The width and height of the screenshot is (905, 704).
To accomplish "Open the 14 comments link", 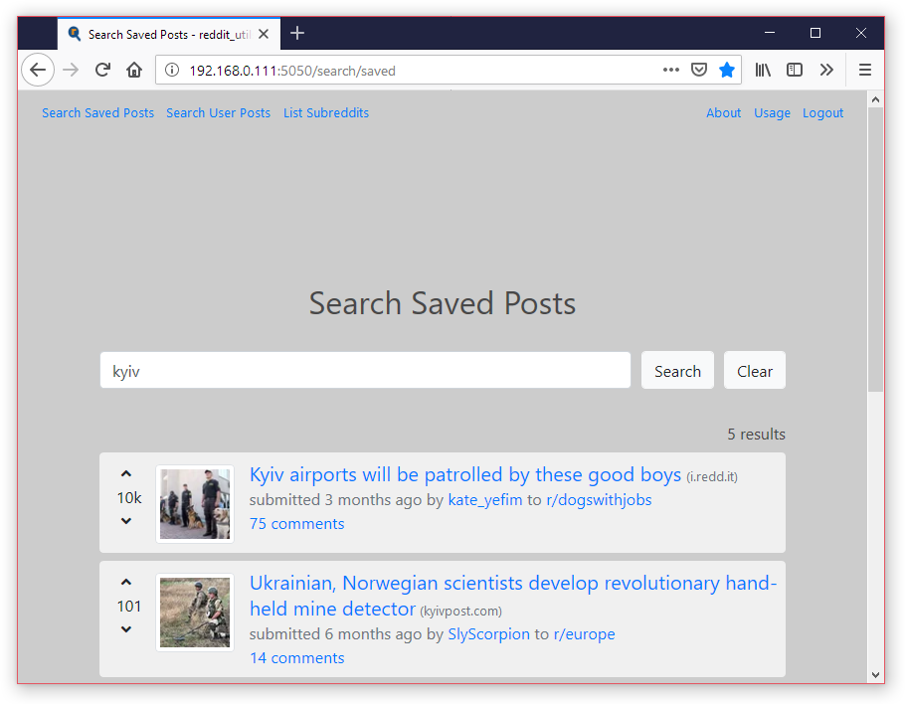I will coord(296,658).
